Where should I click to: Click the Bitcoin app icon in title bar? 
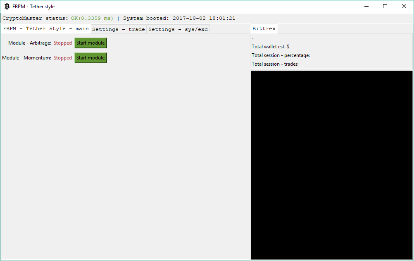(x=7, y=6)
